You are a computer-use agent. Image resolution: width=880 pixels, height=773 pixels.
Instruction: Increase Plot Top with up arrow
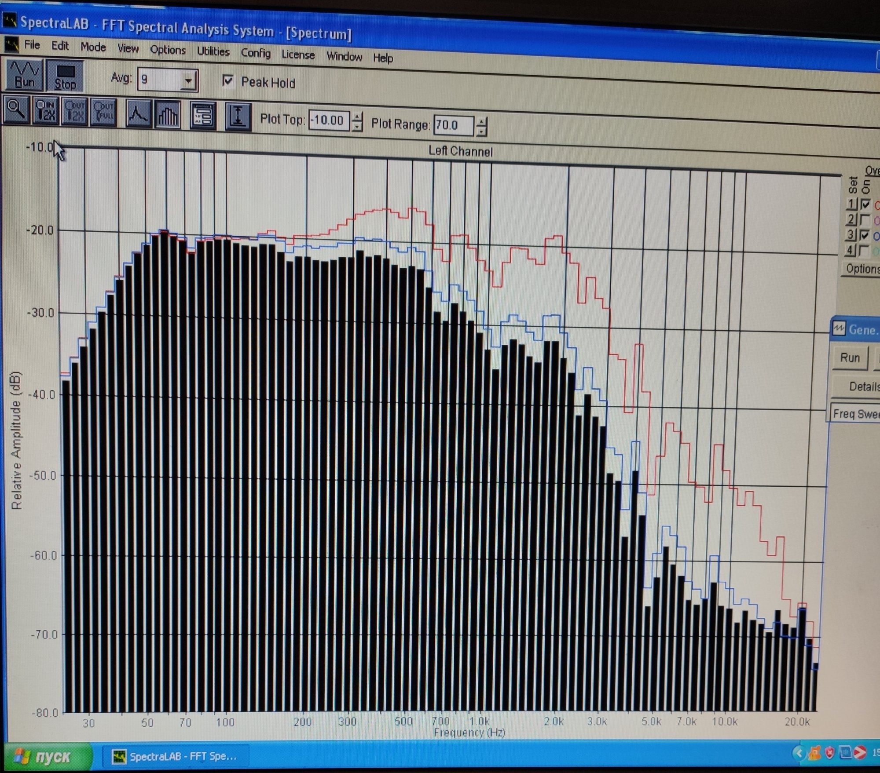tap(358, 117)
